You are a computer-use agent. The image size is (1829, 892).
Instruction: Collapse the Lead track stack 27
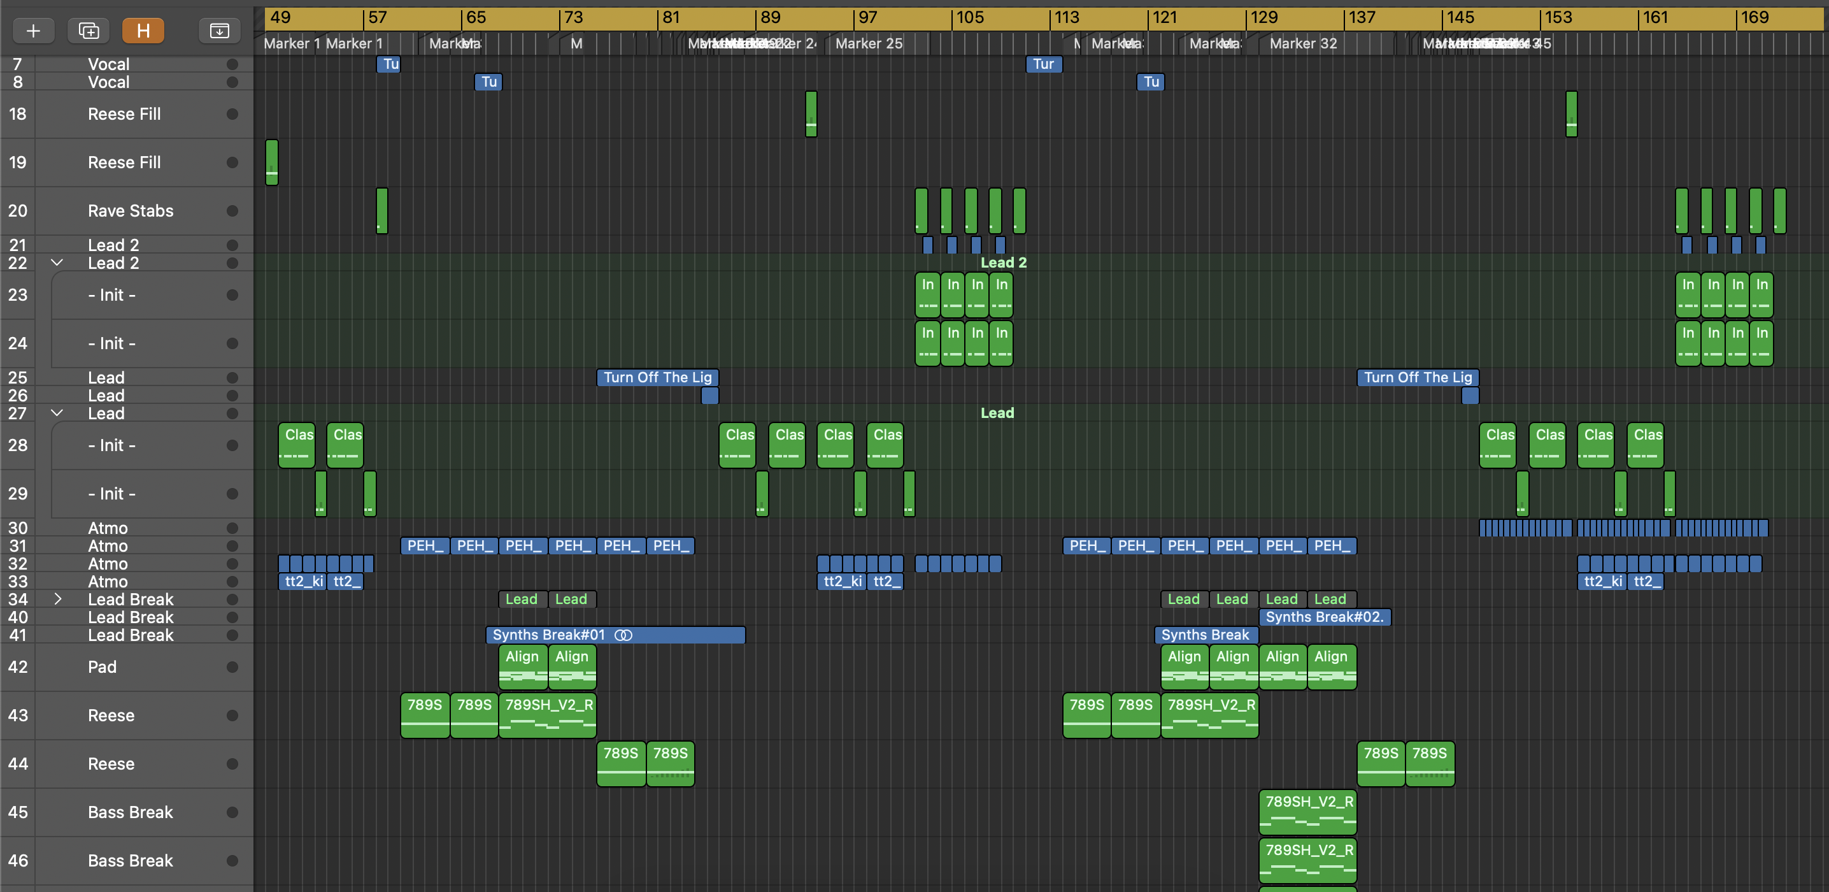click(57, 414)
